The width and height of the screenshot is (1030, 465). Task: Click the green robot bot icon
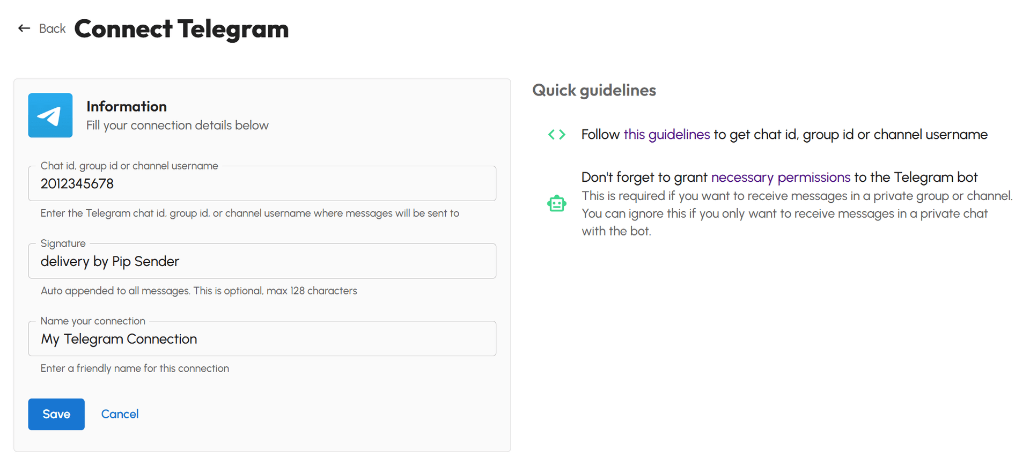coord(556,204)
